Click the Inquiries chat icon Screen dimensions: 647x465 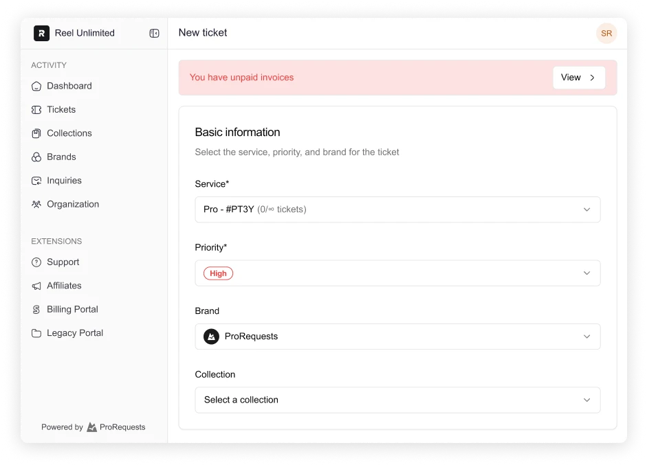click(x=36, y=181)
